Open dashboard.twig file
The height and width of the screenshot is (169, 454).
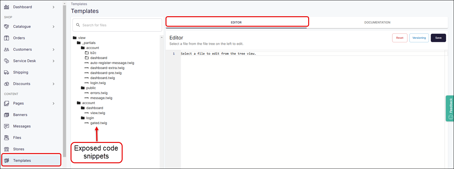(x=102, y=78)
